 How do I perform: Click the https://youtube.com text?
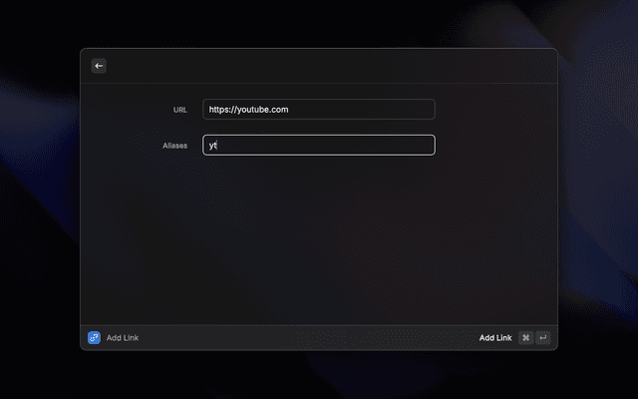[x=249, y=110]
